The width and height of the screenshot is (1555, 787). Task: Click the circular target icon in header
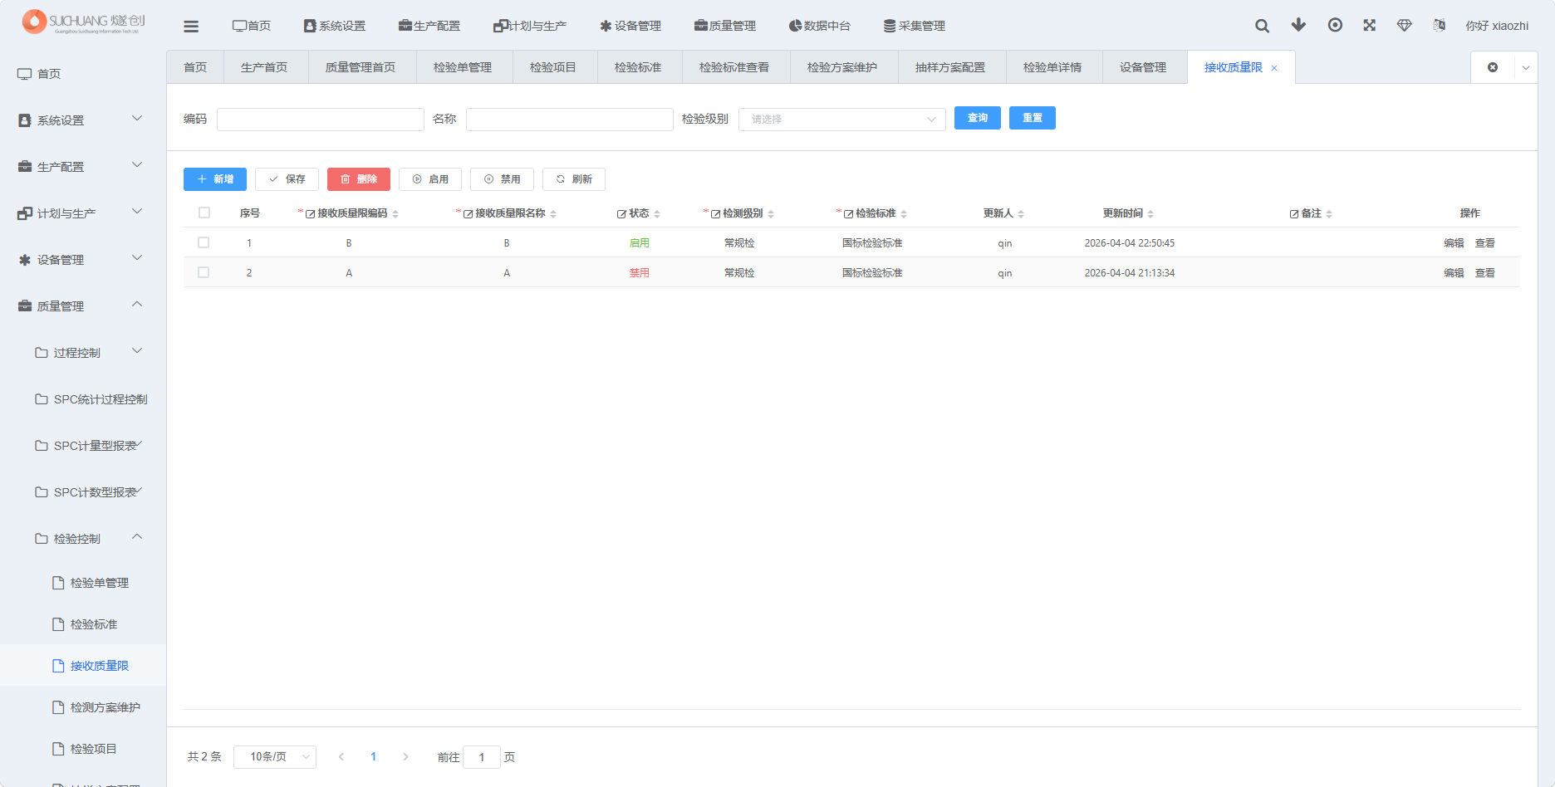1335,25
